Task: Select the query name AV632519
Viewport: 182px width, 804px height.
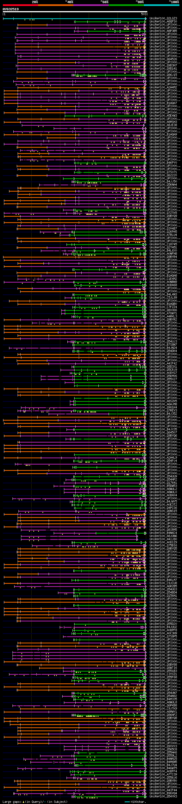Action: coord(11,9)
